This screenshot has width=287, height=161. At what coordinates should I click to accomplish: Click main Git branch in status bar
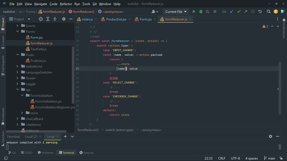click(x=270, y=158)
